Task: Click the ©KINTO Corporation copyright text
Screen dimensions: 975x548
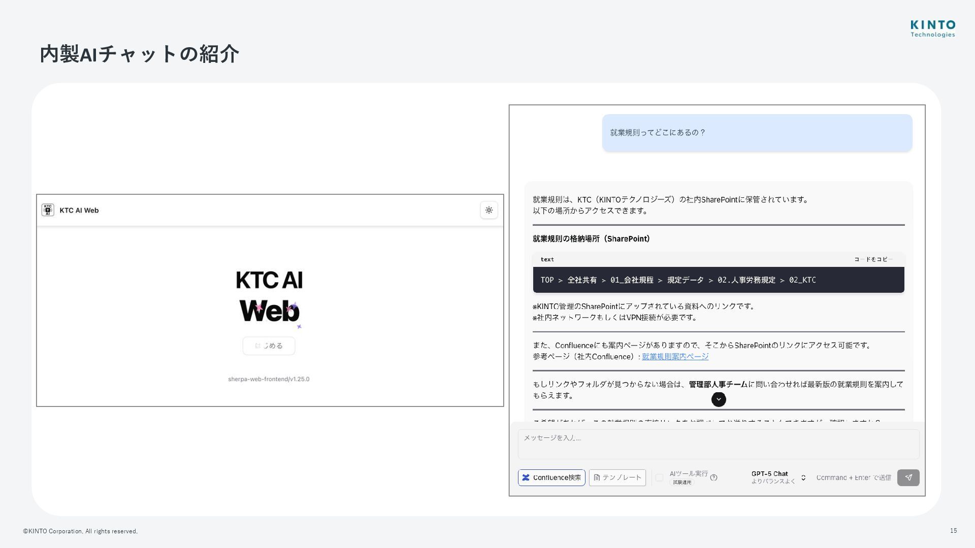Action: 80,531
